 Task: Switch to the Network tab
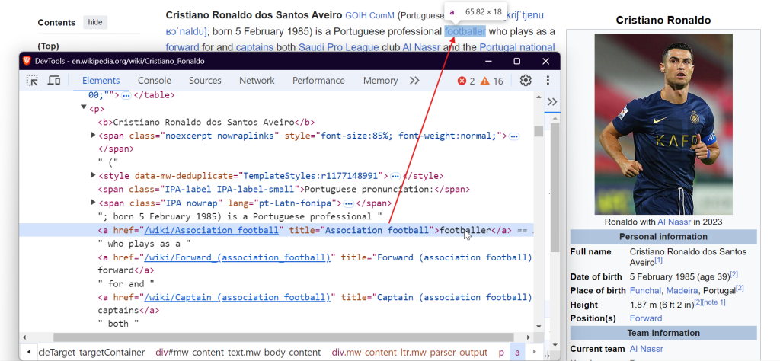[257, 81]
